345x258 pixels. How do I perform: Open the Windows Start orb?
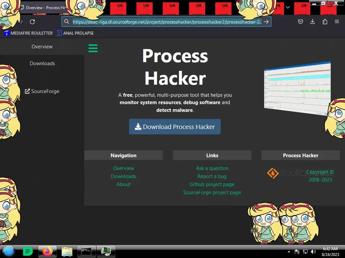(9, 251)
